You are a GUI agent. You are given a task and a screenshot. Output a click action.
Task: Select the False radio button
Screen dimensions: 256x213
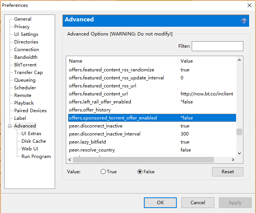point(140,172)
